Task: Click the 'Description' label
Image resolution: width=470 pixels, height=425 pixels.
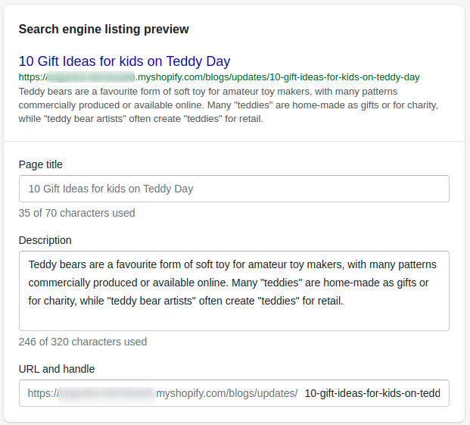Action: pos(45,240)
